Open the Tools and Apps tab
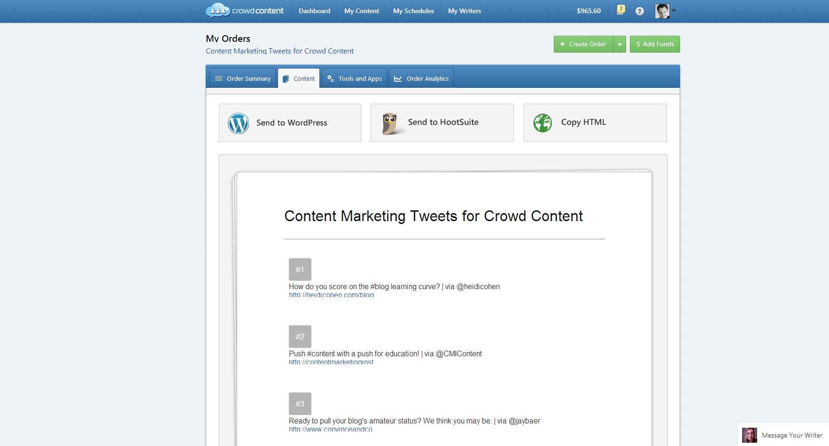Screen dimensions: 829x446 pyautogui.click(x=355, y=78)
